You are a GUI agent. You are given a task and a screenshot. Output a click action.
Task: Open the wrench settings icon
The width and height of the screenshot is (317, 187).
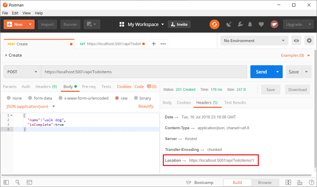[x=240, y=24]
